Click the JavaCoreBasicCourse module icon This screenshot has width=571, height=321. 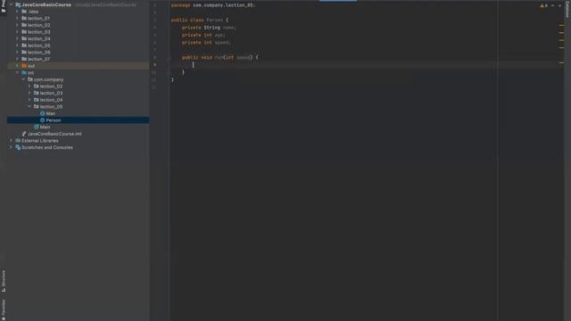pos(18,4)
